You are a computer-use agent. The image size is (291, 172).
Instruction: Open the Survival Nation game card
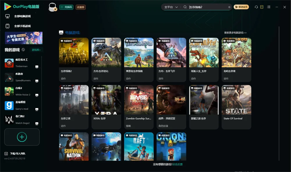74,146
